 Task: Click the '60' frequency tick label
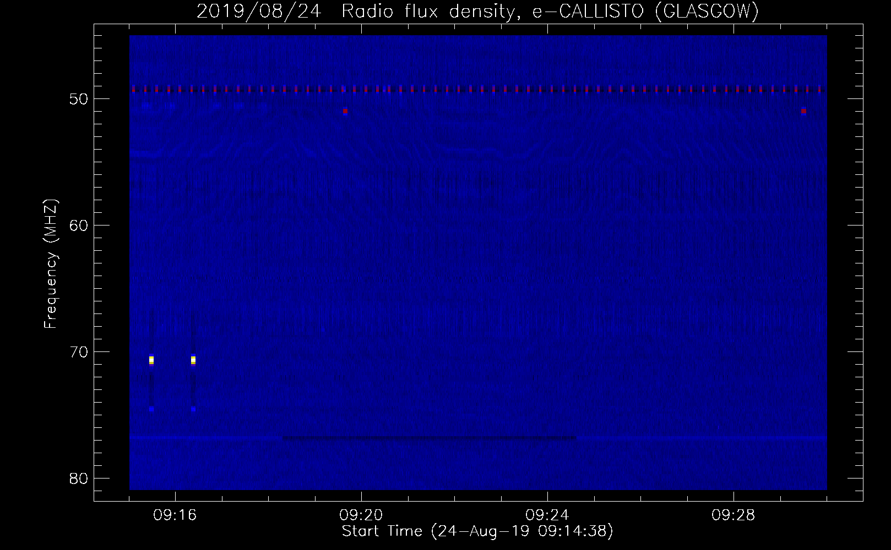click(79, 226)
